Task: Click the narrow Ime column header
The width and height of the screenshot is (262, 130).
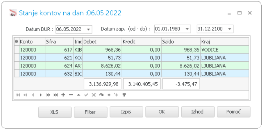Action: (x=78, y=42)
